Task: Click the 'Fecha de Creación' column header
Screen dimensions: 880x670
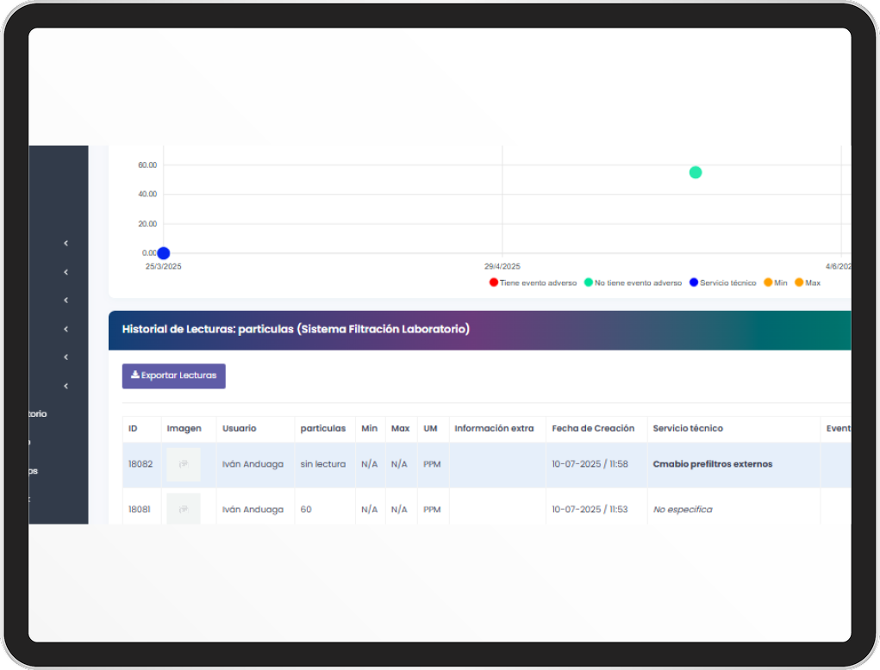Action: point(593,428)
